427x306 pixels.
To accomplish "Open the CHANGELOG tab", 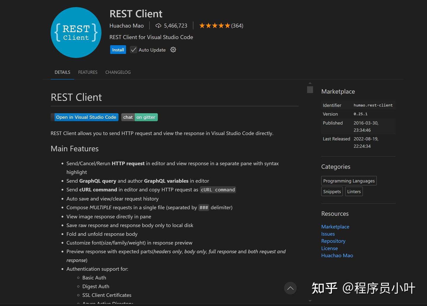I will point(118,72).
